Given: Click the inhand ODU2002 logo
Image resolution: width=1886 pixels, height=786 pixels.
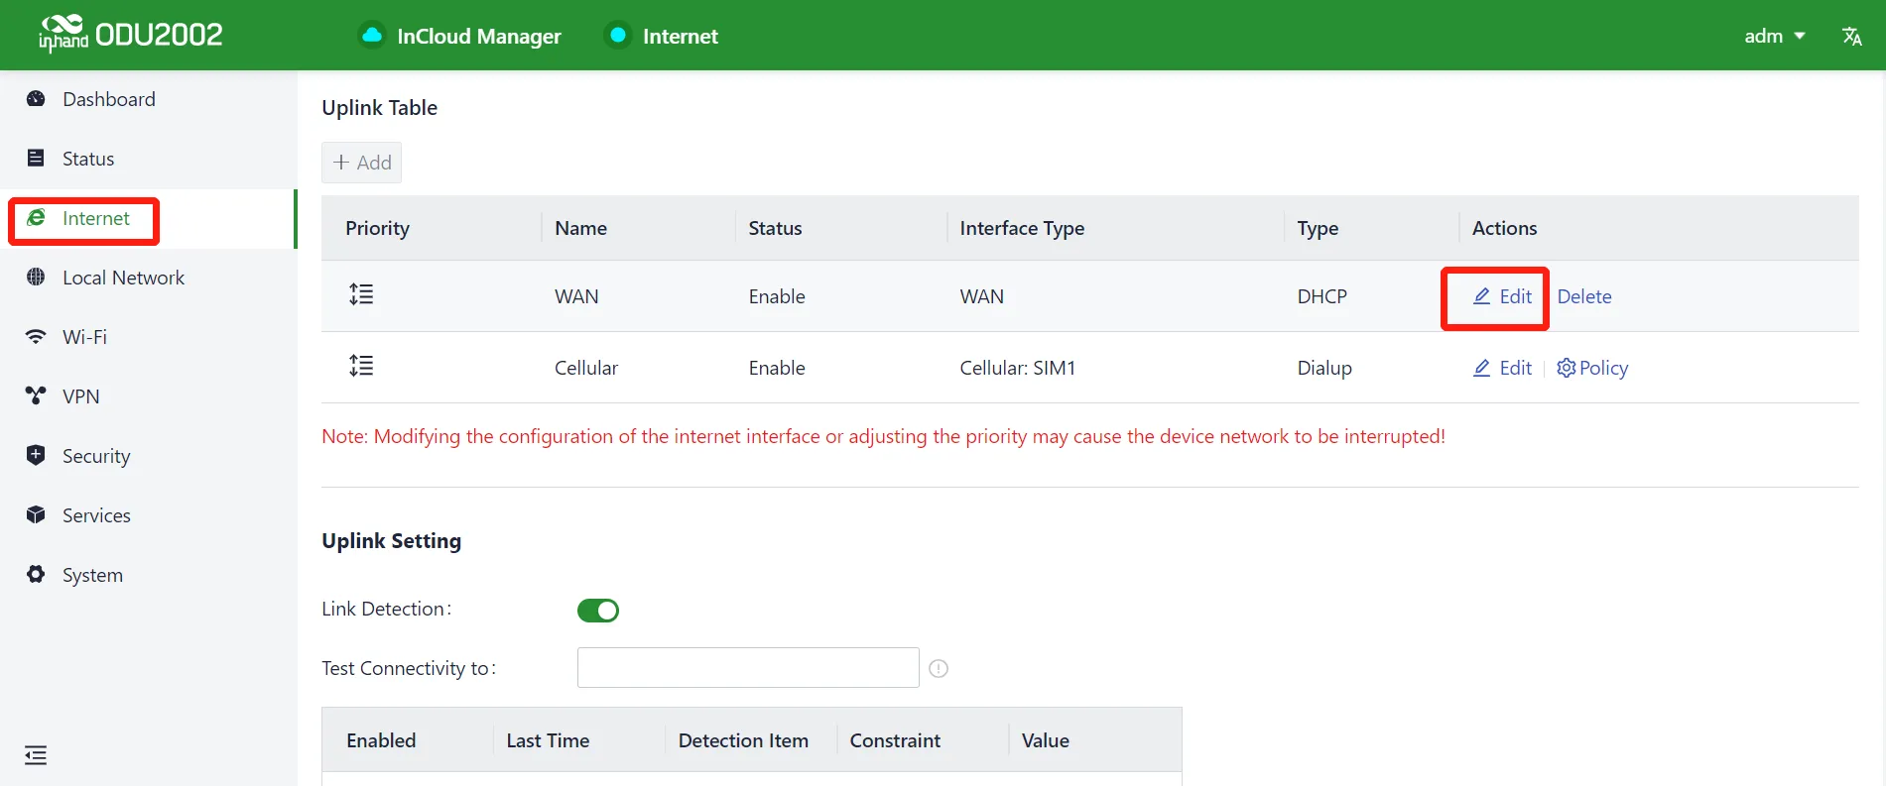Looking at the screenshot, I should pos(130,35).
